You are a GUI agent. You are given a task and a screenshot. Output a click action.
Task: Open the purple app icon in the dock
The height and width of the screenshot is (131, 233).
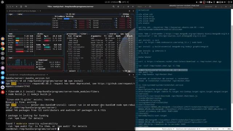[x=3, y=68]
